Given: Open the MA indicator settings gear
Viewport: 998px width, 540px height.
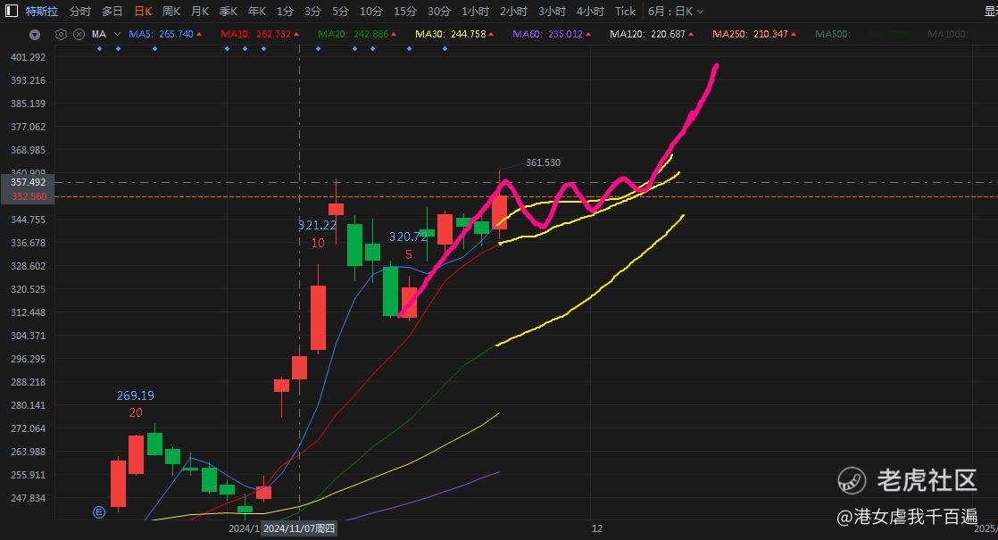Looking at the screenshot, I should pyautogui.click(x=61, y=34).
